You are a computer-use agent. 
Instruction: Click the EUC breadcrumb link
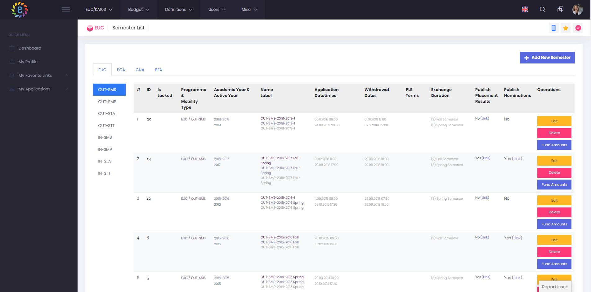point(99,28)
